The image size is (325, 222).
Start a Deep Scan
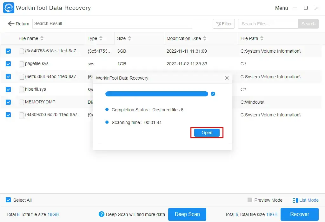click(x=187, y=214)
